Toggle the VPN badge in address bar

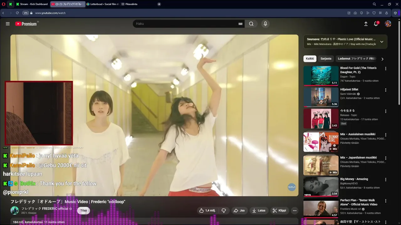point(26,13)
